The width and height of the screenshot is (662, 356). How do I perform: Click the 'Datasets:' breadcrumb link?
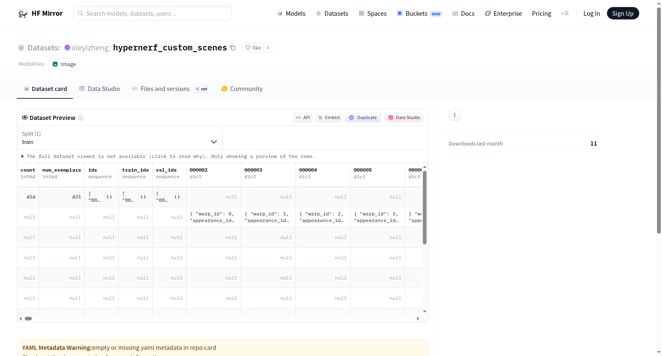[x=44, y=48]
